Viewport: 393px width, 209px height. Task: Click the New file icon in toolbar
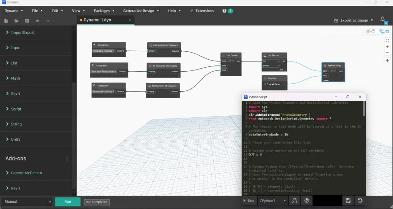tap(6, 21)
